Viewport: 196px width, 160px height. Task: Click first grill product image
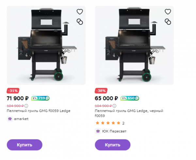pyautogui.click(x=46, y=46)
